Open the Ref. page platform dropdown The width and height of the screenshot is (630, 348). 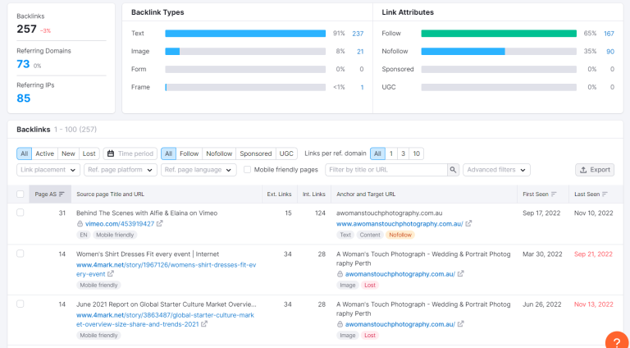121,170
